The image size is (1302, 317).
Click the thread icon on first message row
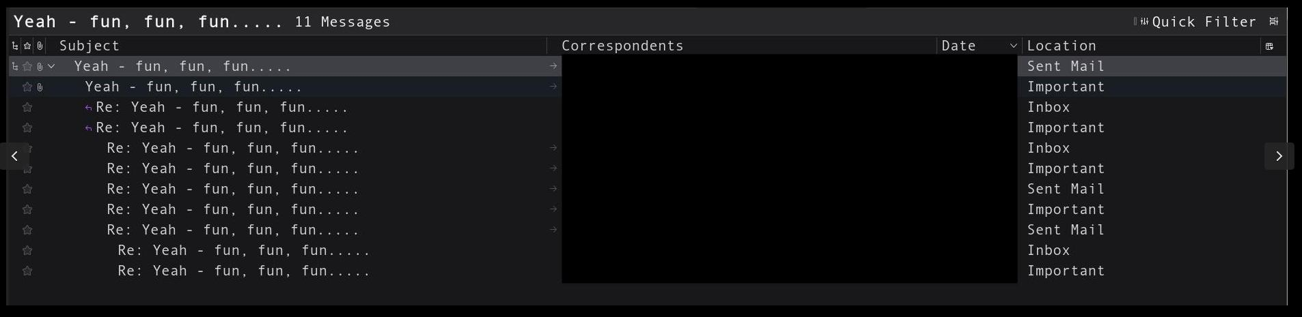[15, 66]
